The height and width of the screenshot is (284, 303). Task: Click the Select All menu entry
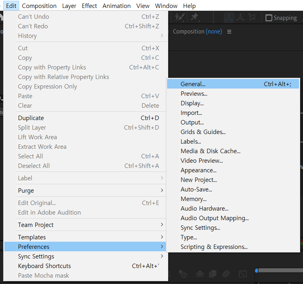(85, 156)
